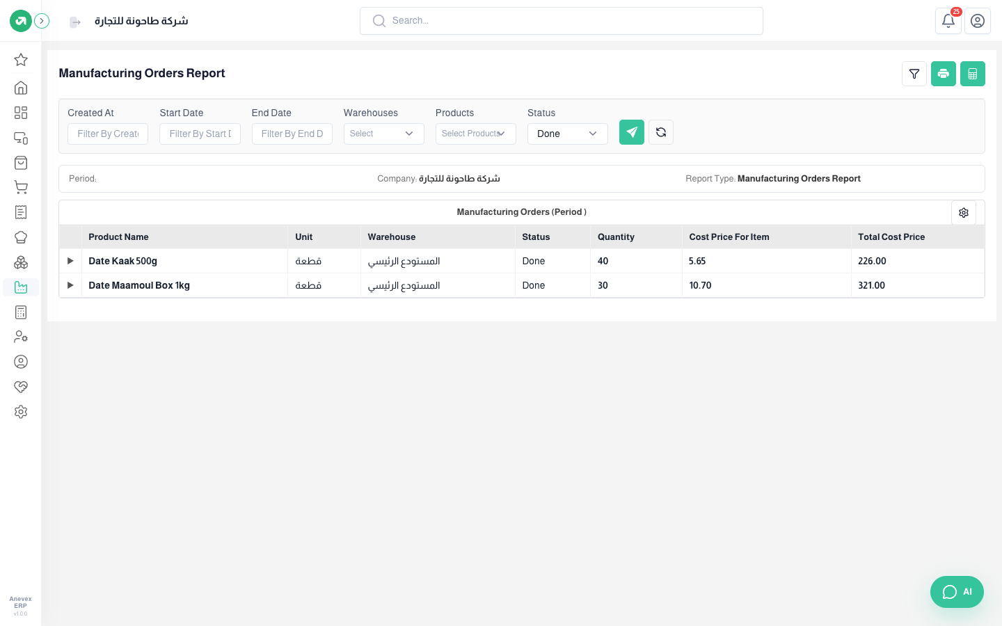Screen dimensions: 1002x626
Task: Click the Anevex logo
Action: [21, 21]
